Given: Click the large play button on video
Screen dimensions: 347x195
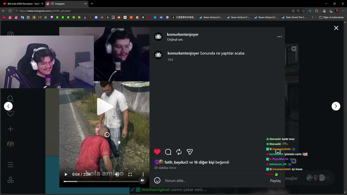Looking at the screenshot, I should [x=105, y=106].
